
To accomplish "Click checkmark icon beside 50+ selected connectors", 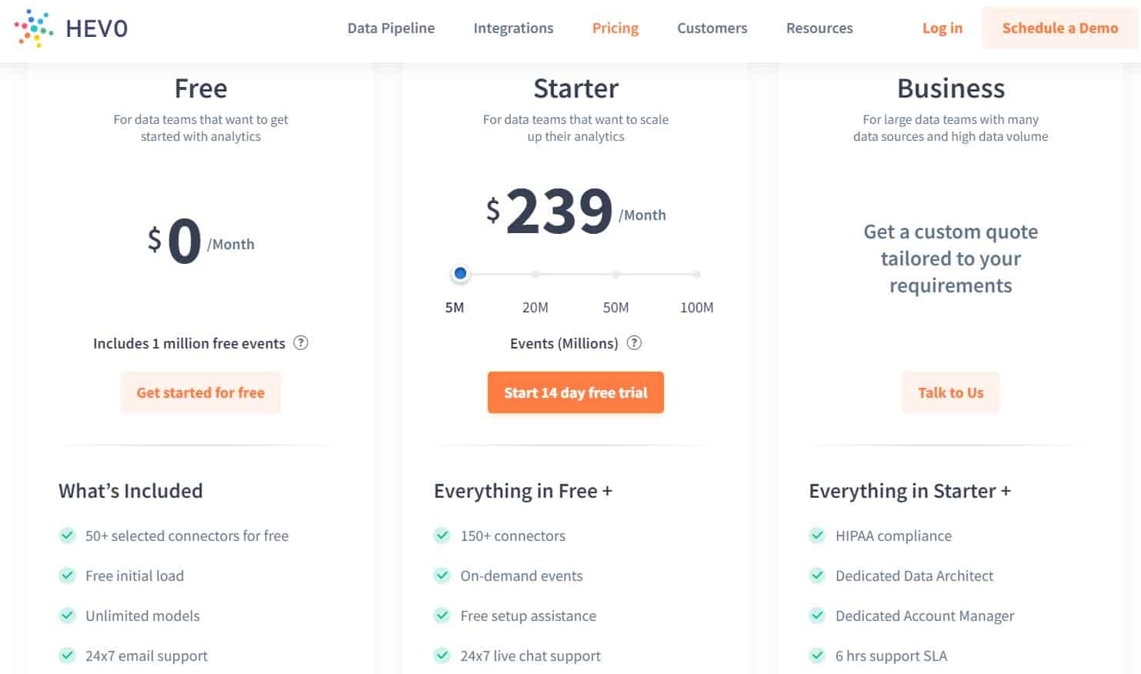I will pyautogui.click(x=68, y=536).
